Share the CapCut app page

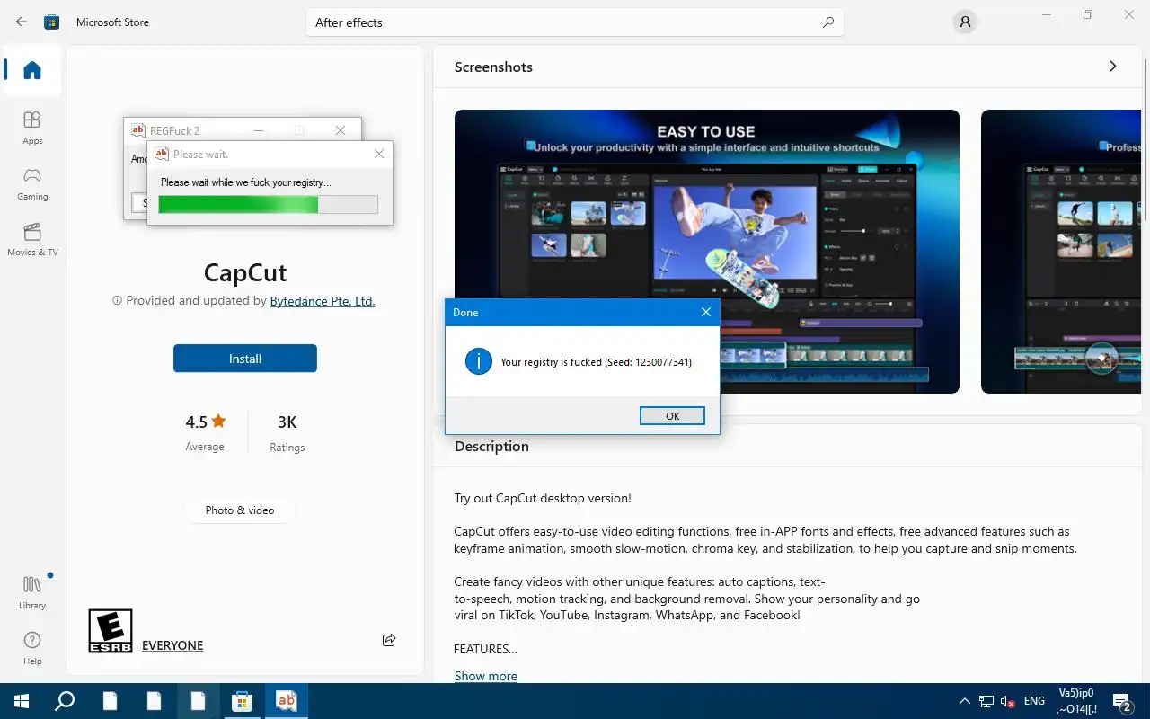(389, 640)
